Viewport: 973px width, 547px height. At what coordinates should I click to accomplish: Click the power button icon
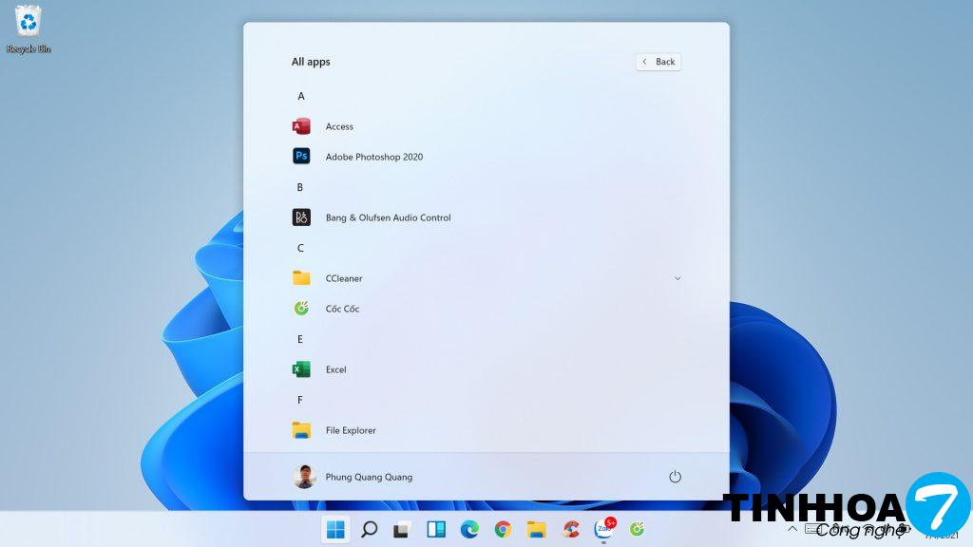[x=675, y=477]
